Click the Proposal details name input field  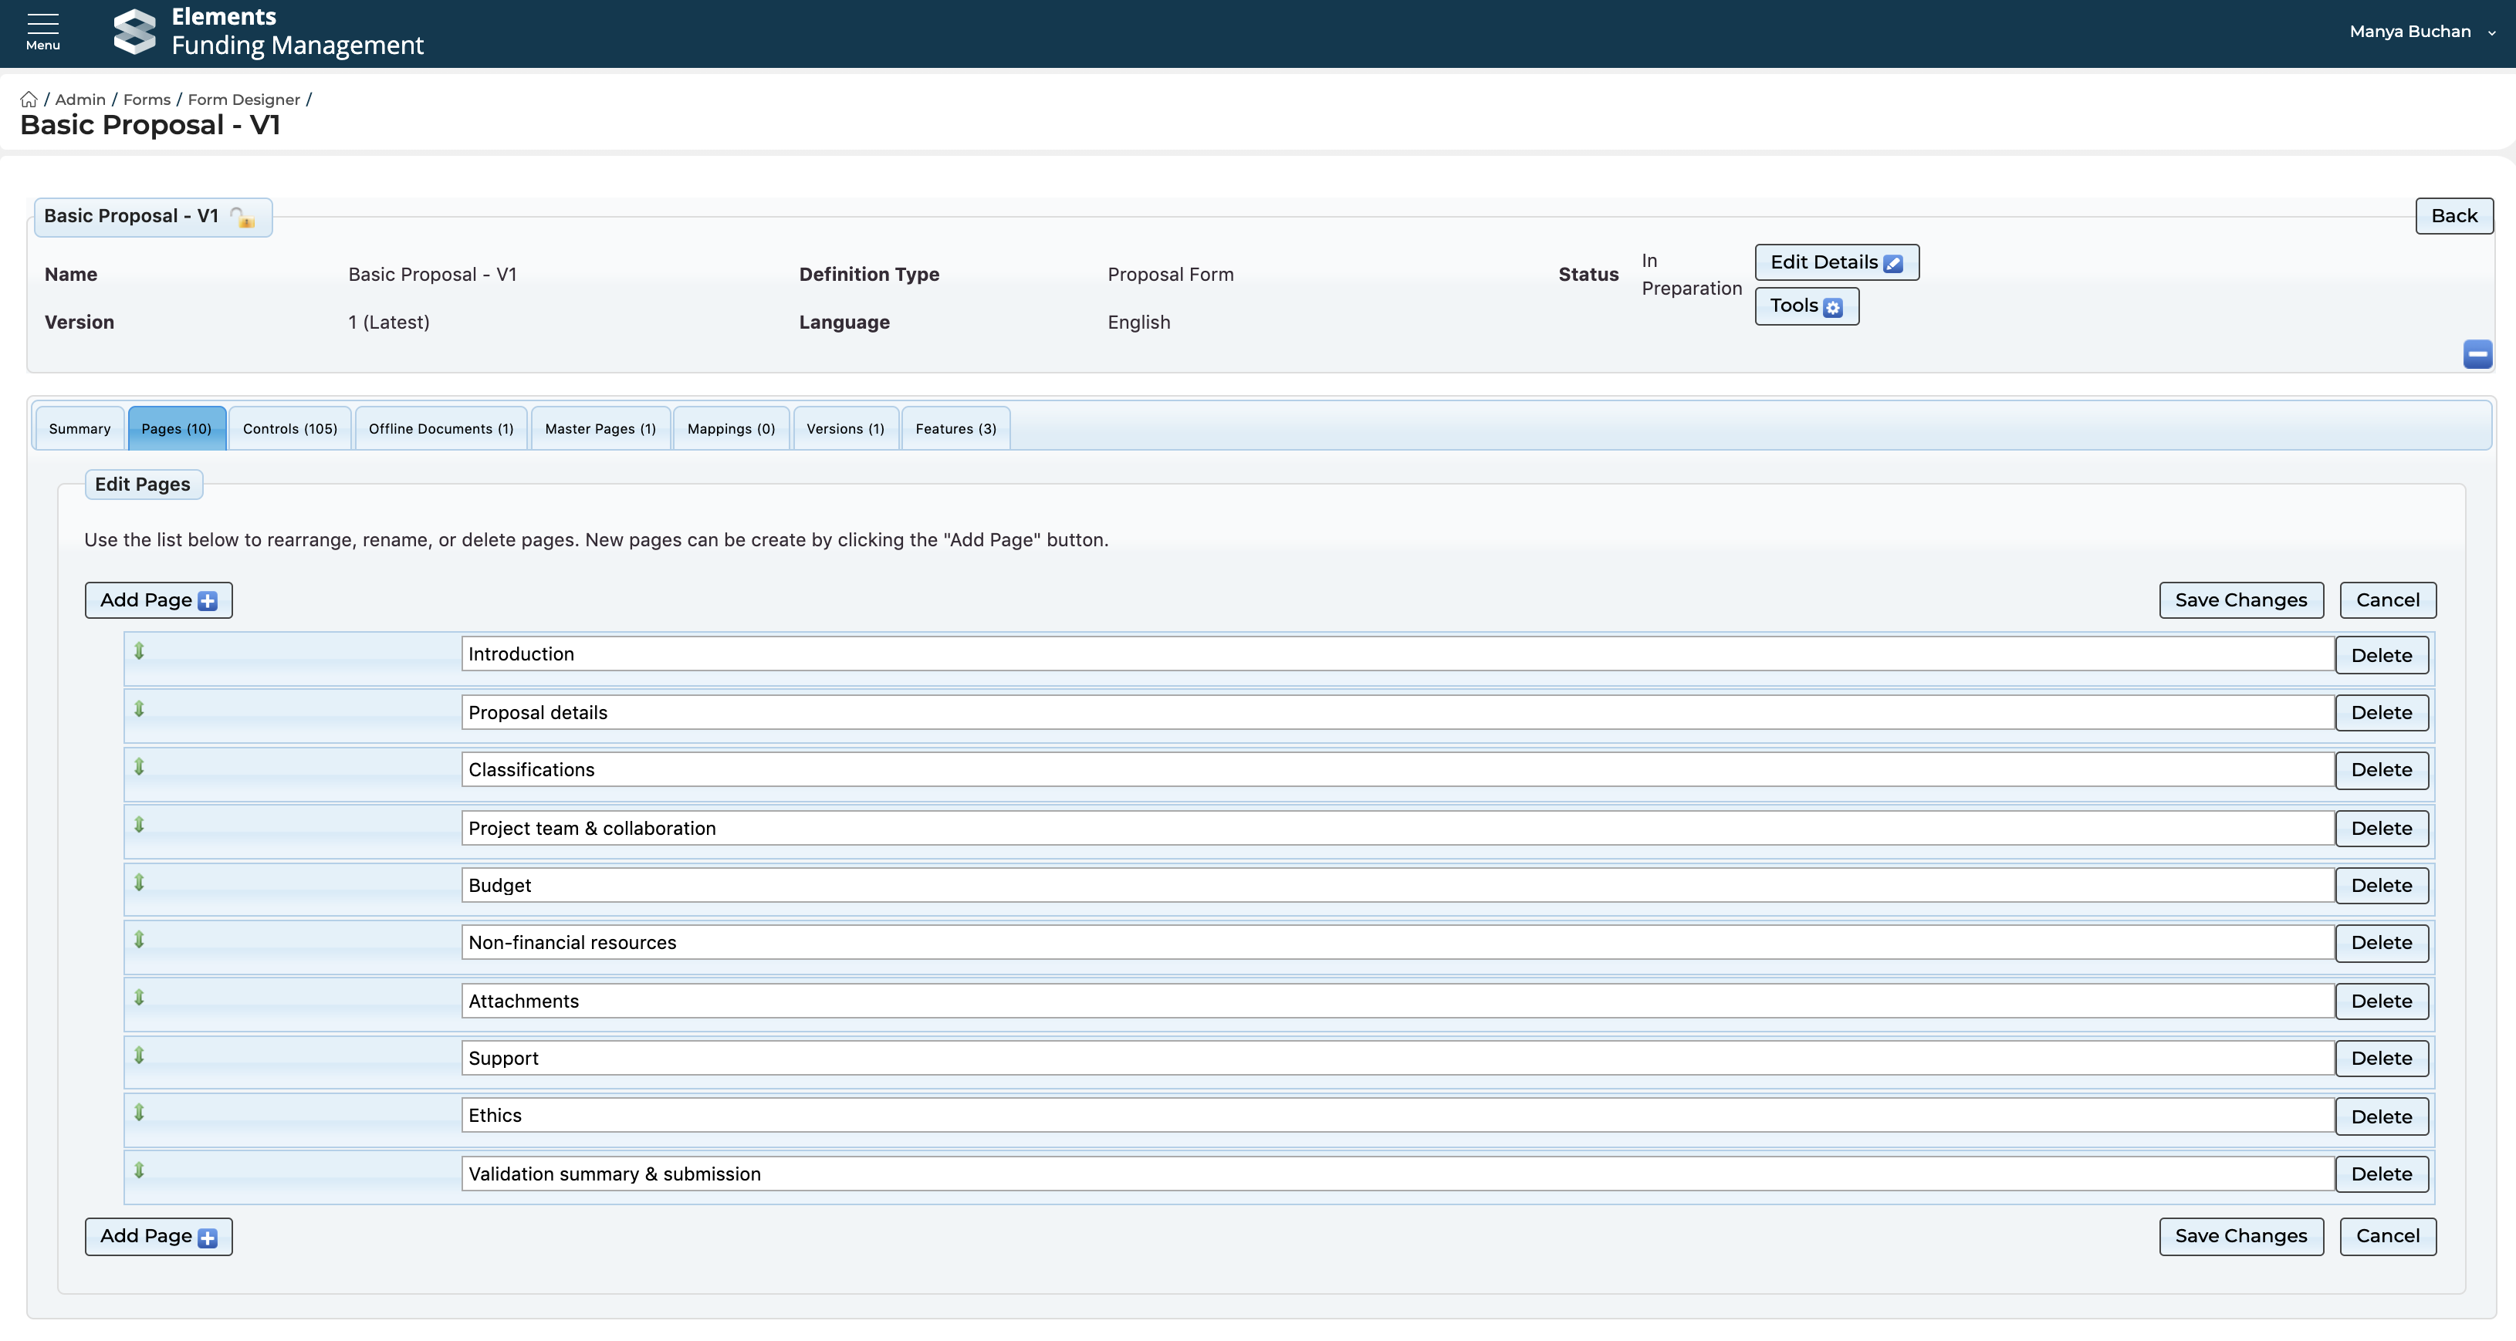[1397, 712]
